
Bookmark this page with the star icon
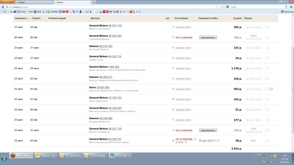(217, 7)
